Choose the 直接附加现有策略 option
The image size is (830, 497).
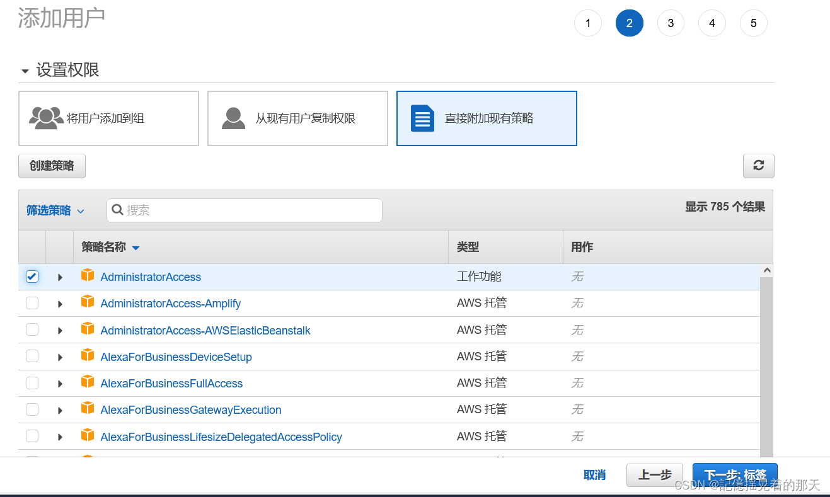point(487,118)
